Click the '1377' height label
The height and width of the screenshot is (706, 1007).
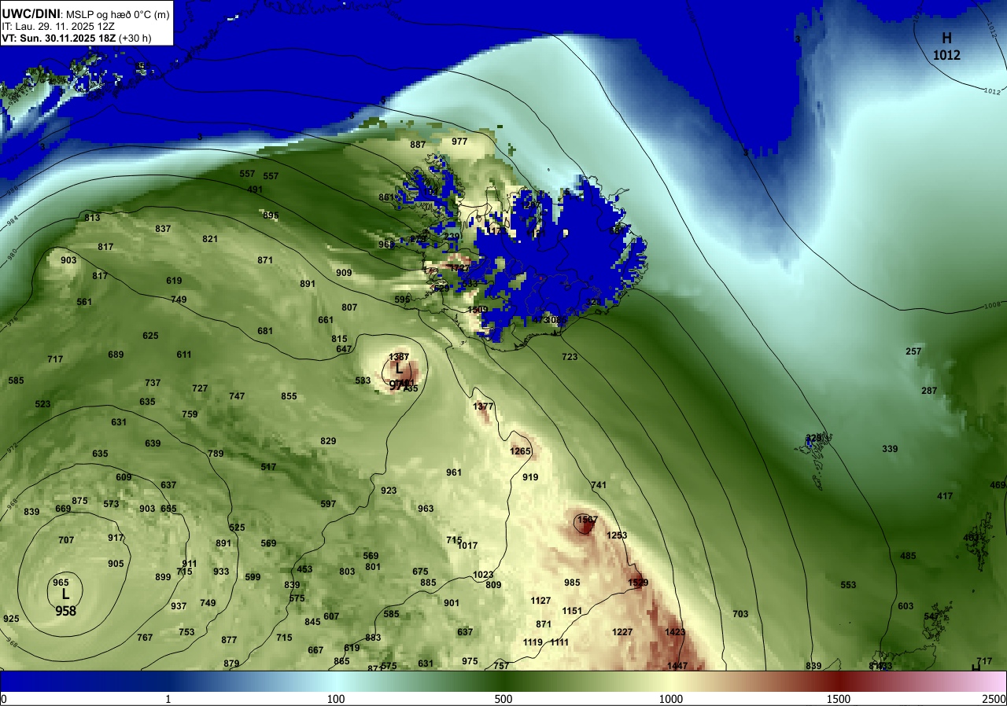click(484, 406)
